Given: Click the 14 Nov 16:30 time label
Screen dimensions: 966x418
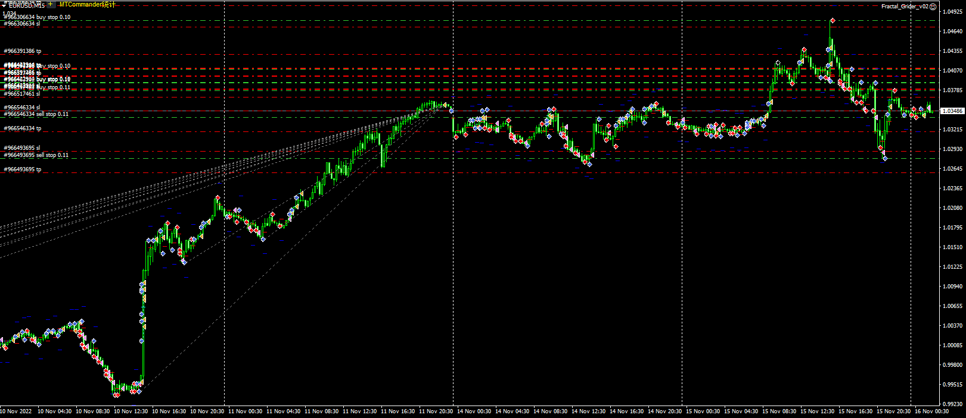Looking at the screenshot, I should 627,411.
